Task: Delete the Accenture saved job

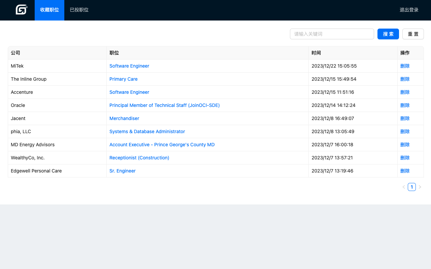Action: 405,92
